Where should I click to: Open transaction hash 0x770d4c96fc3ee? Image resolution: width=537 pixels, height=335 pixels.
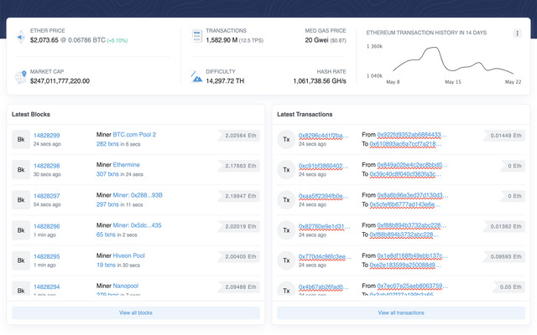click(x=325, y=256)
